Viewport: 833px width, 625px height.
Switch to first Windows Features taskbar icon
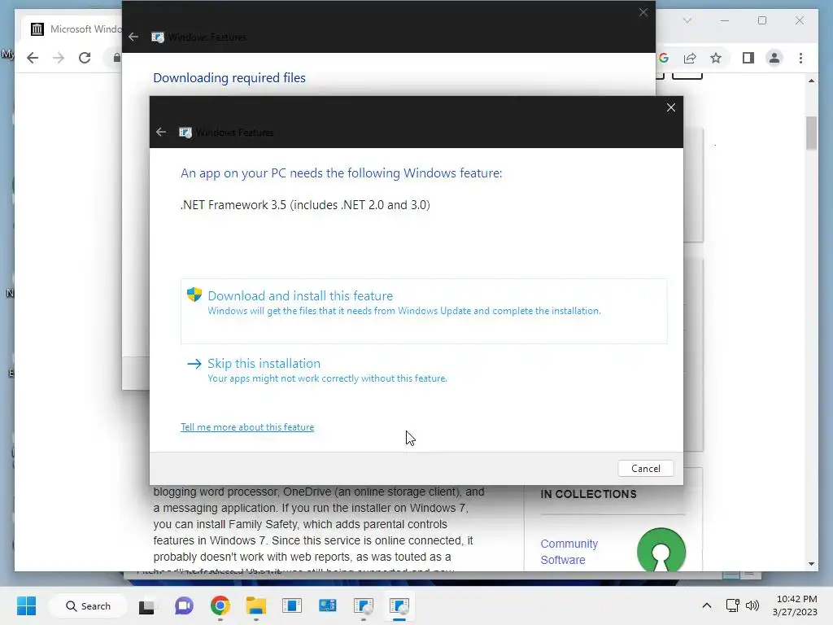(x=364, y=605)
